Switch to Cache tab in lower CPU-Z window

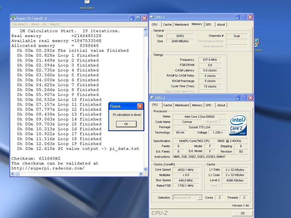click(167, 105)
